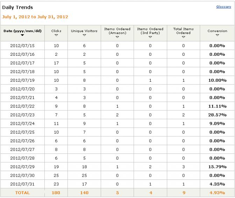
Task: Sort by Clicks using its arrow
Action: point(56,35)
